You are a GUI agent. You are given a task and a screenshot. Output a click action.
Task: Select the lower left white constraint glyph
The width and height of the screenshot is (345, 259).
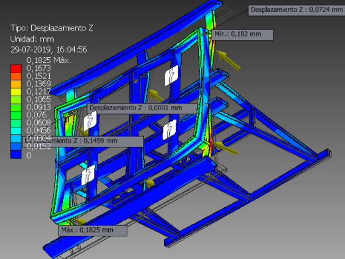(88, 175)
